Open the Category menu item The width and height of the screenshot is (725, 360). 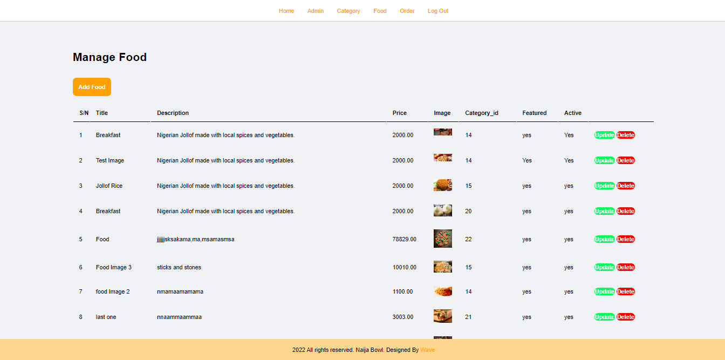click(348, 11)
